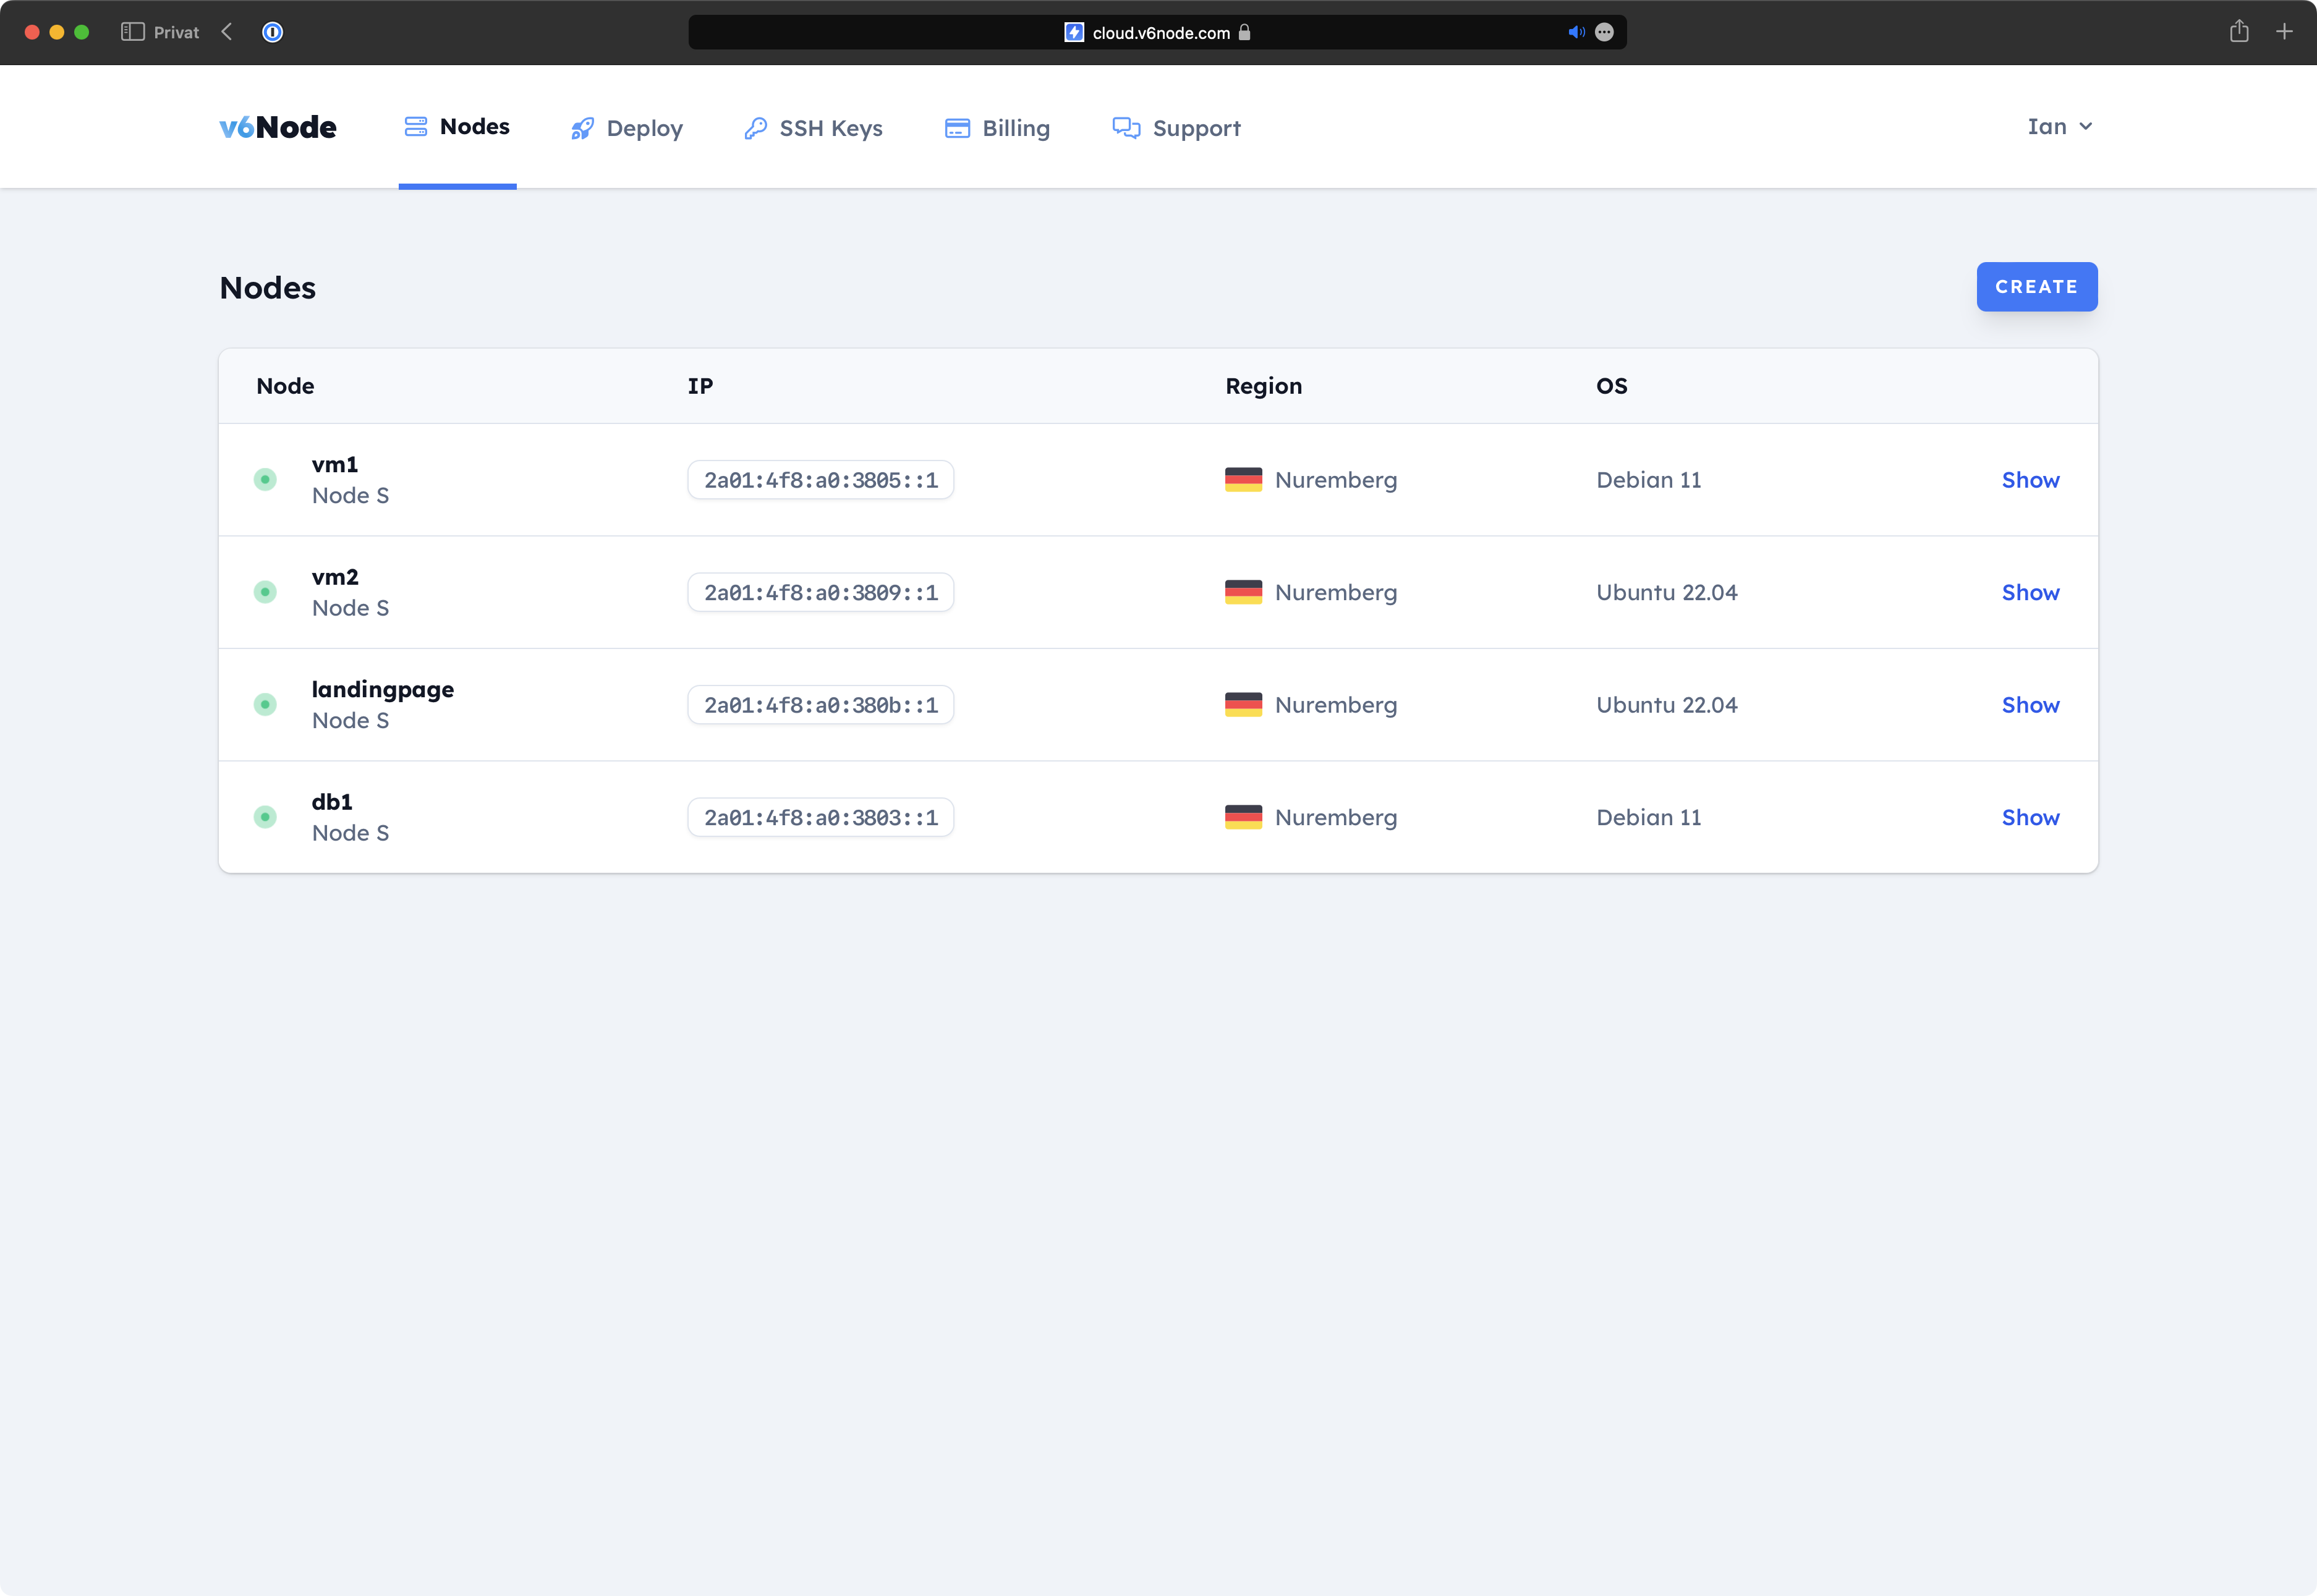Open address bar more options ellipsis
Viewport: 2317px width, 1596px height.
[1604, 32]
